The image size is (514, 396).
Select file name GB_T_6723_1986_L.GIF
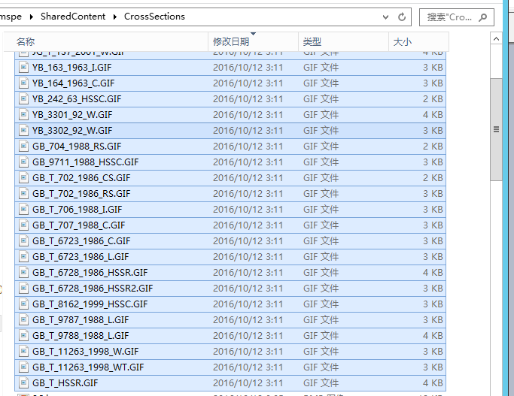[81, 256]
